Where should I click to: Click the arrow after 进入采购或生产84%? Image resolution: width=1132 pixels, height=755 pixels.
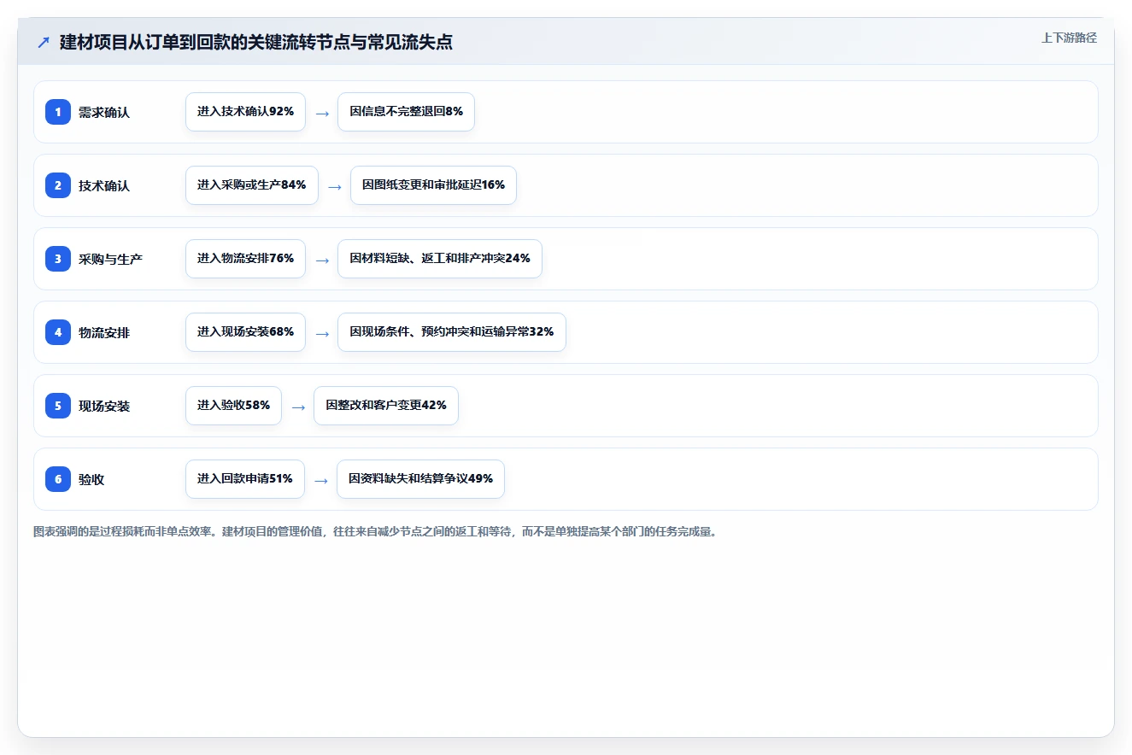335,186
